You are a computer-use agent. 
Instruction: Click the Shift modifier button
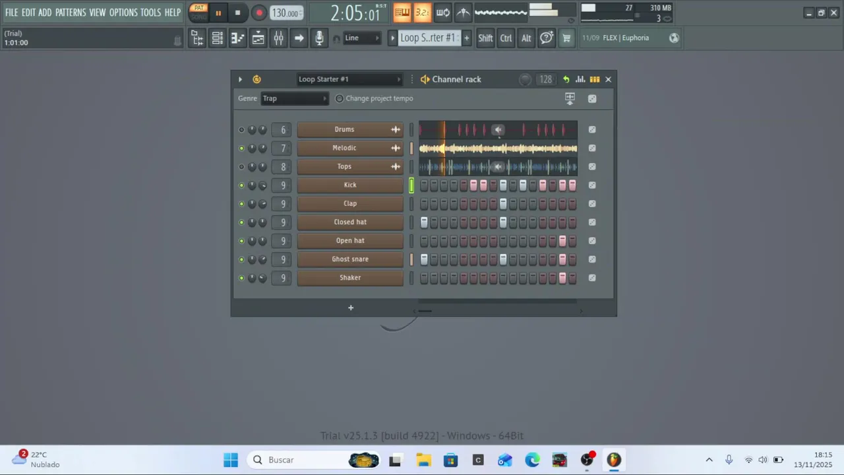pyautogui.click(x=485, y=38)
